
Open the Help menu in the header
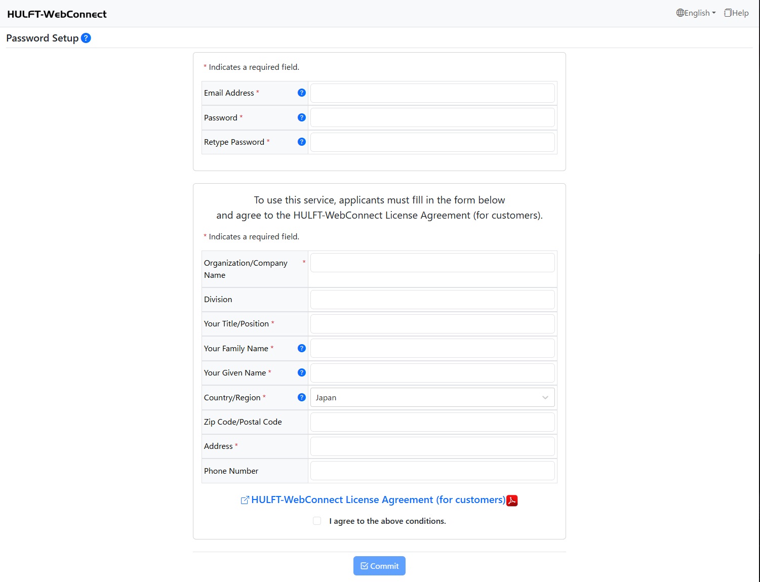(736, 13)
